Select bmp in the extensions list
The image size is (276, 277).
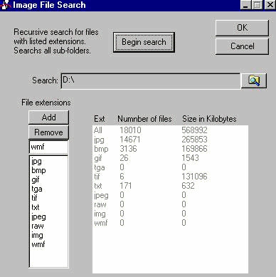[x=49, y=170]
